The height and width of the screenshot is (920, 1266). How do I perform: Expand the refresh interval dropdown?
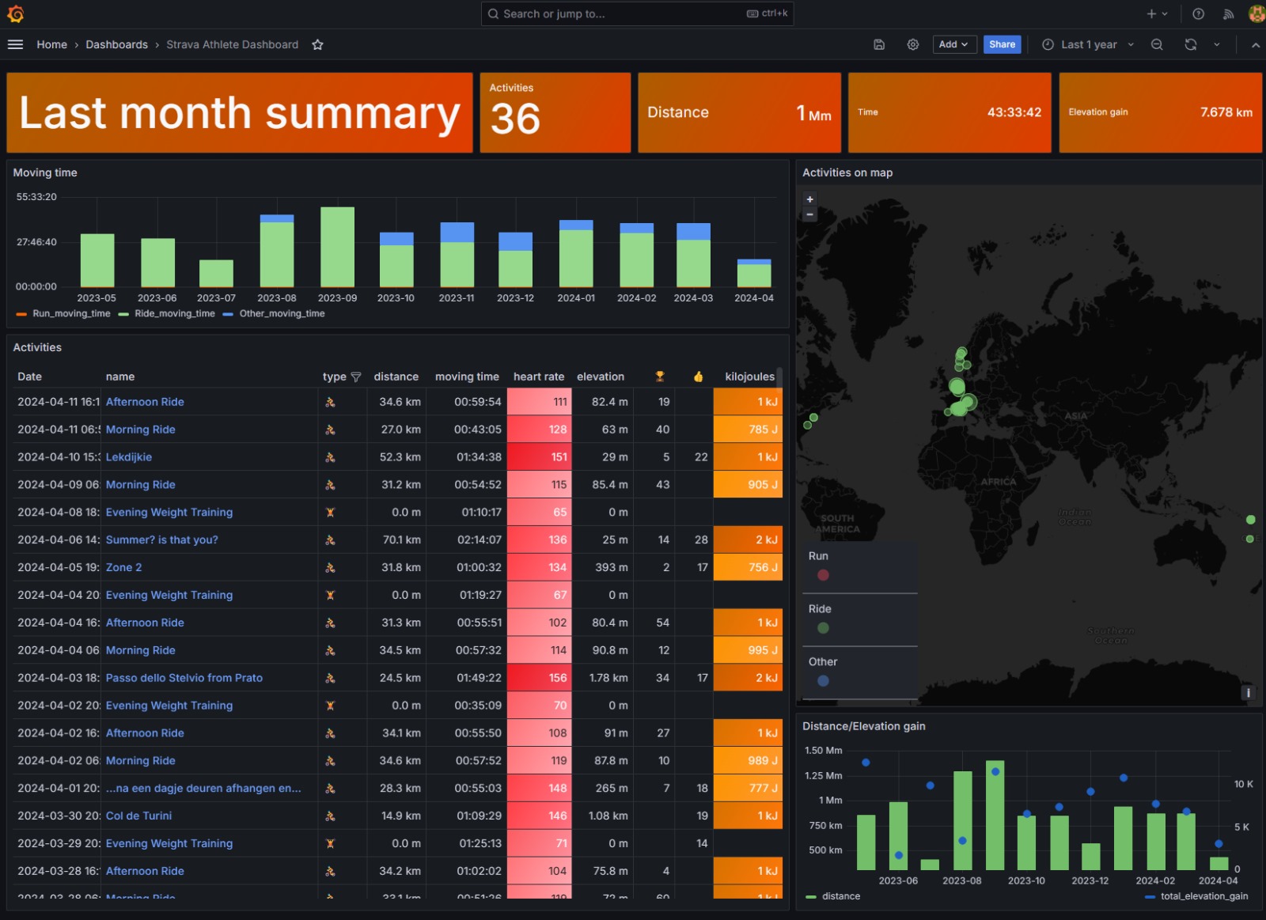point(1217,44)
